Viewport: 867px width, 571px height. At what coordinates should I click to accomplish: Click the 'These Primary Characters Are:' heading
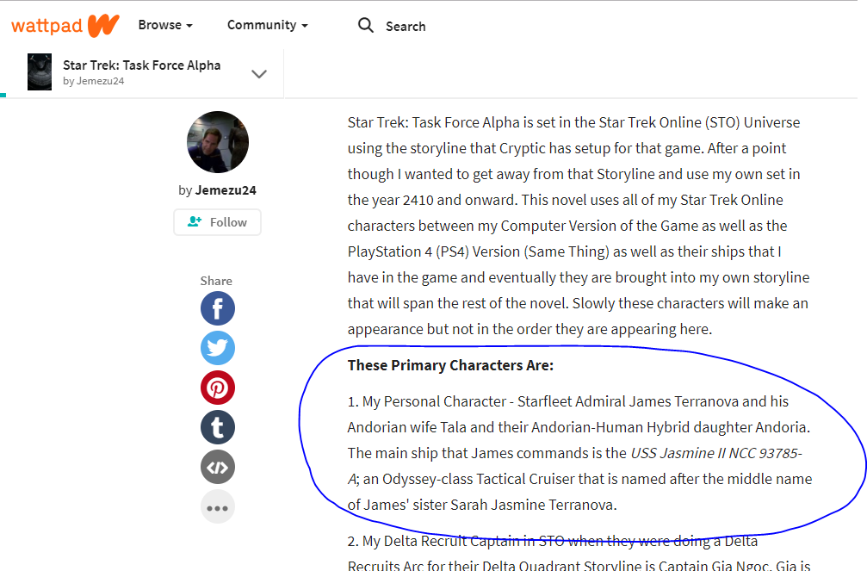(450, 366)
